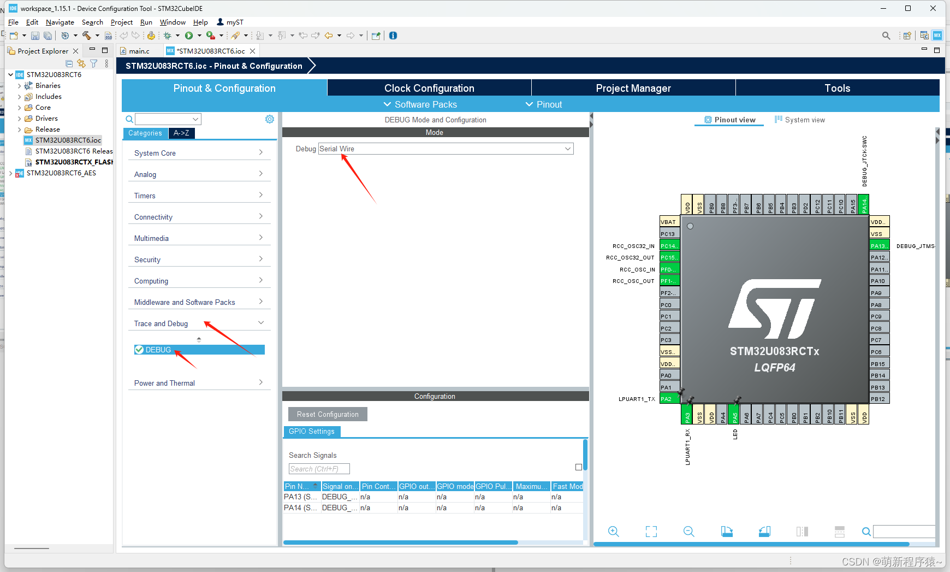This screenshot has width=950, height=572.
Task: Enable the DEBUG checkbox in Trace and Debug
Action: (x=139, y=350)
